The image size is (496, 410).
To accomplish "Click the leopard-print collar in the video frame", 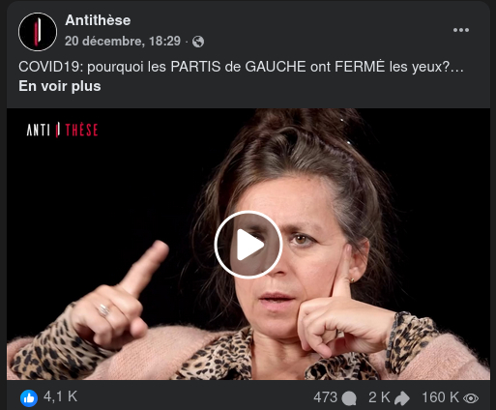I will (x=225, y=355).
